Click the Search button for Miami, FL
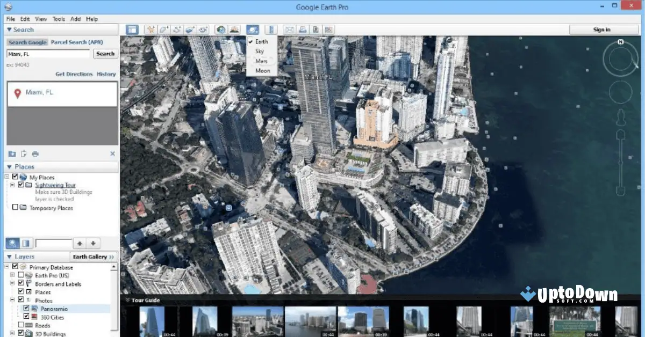 [105, 54]
